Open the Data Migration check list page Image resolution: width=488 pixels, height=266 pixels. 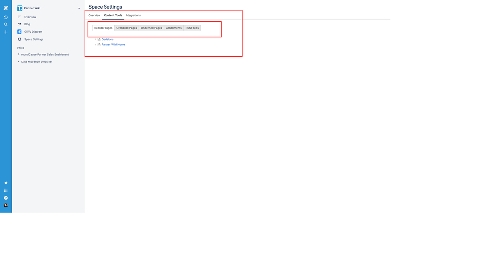pos(37,62)
